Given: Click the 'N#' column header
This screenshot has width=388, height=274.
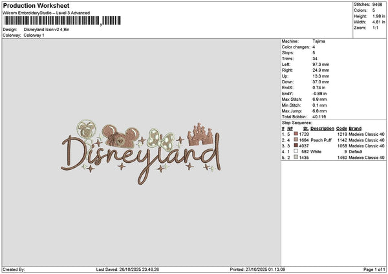Looking at the screenshot, I should 290,129.
